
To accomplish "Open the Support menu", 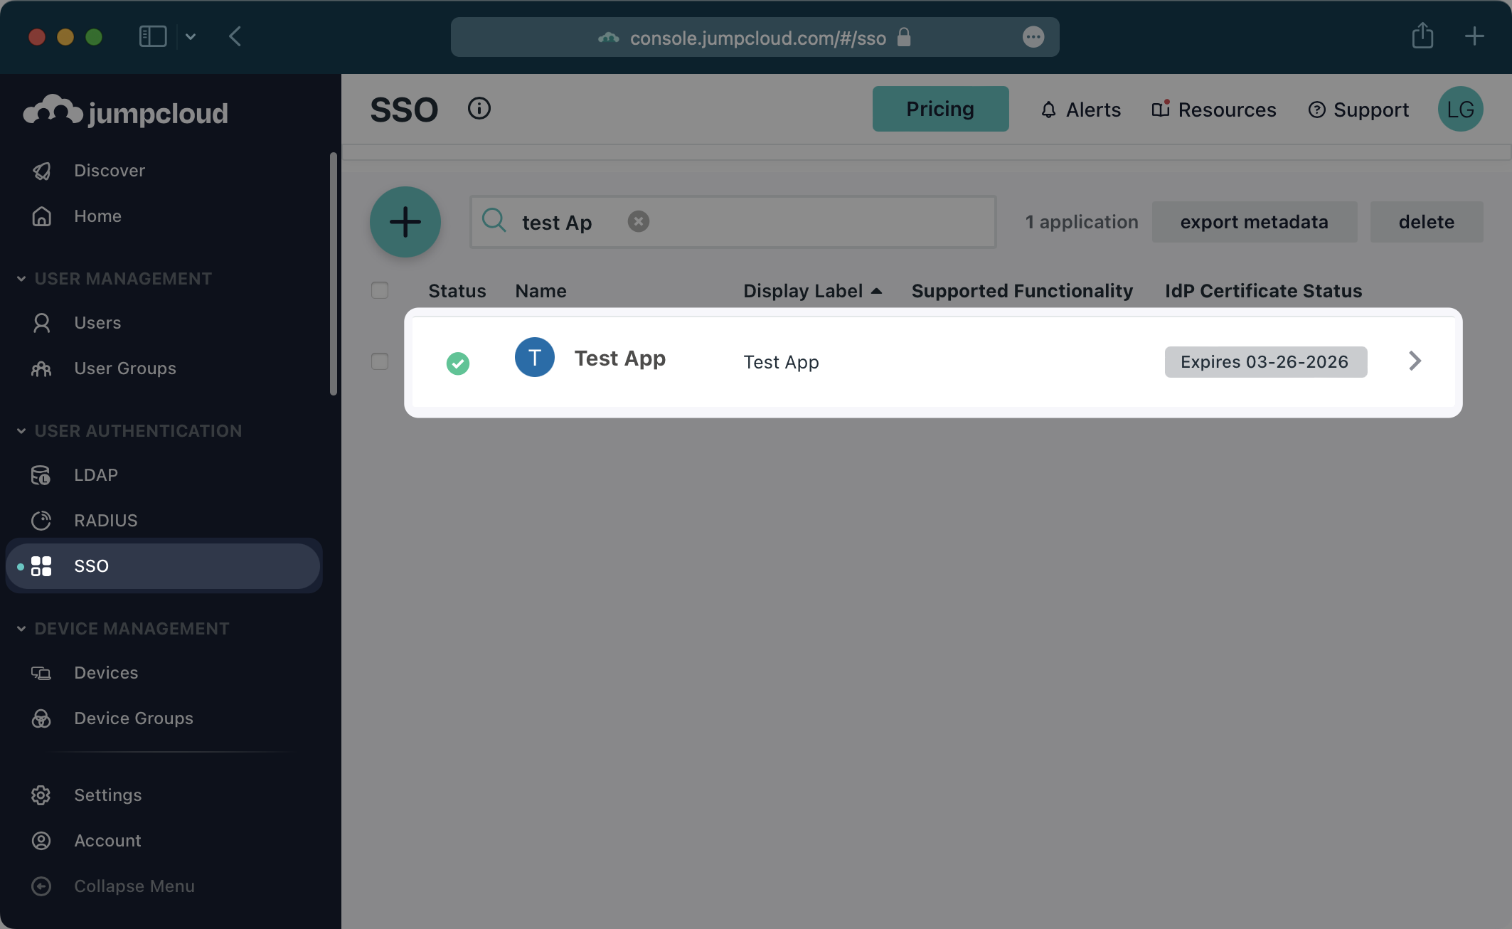I will [x=1357, y=109].
